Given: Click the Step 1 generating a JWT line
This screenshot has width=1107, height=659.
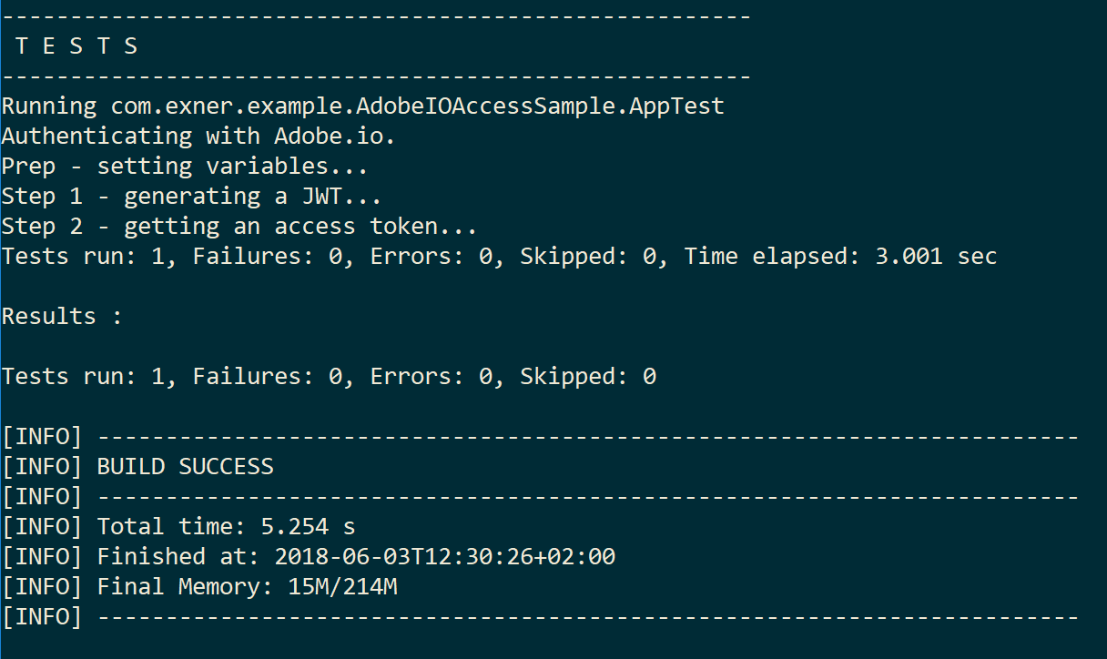Looking at the screenshot, I should 191,197.
